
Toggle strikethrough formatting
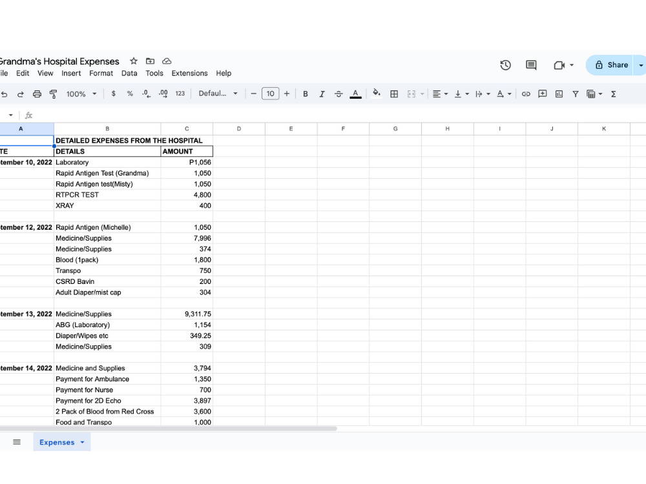339,94
